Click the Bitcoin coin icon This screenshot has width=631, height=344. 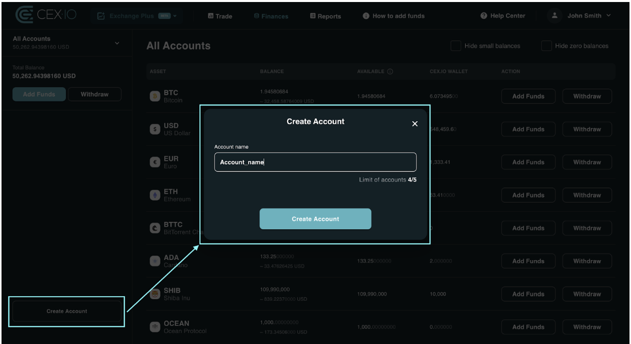pos(155,96)
